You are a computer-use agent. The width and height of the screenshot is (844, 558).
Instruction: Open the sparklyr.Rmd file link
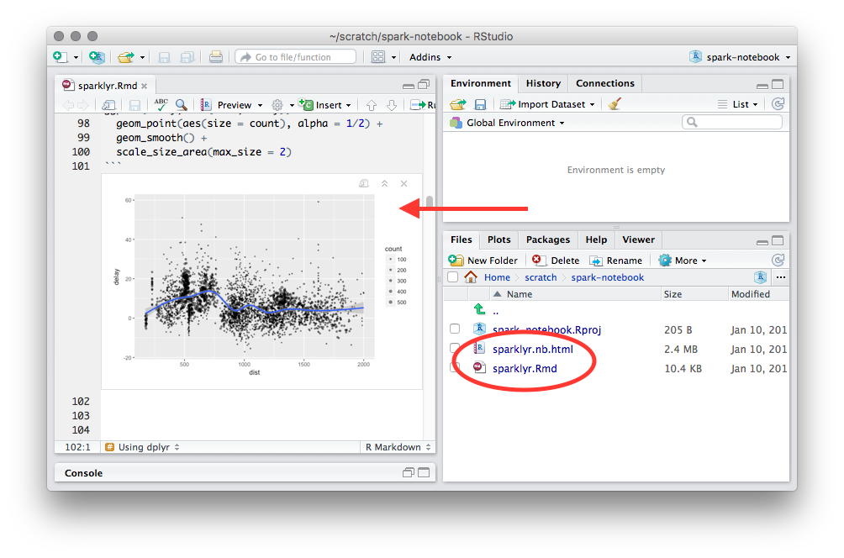point(525,368)
